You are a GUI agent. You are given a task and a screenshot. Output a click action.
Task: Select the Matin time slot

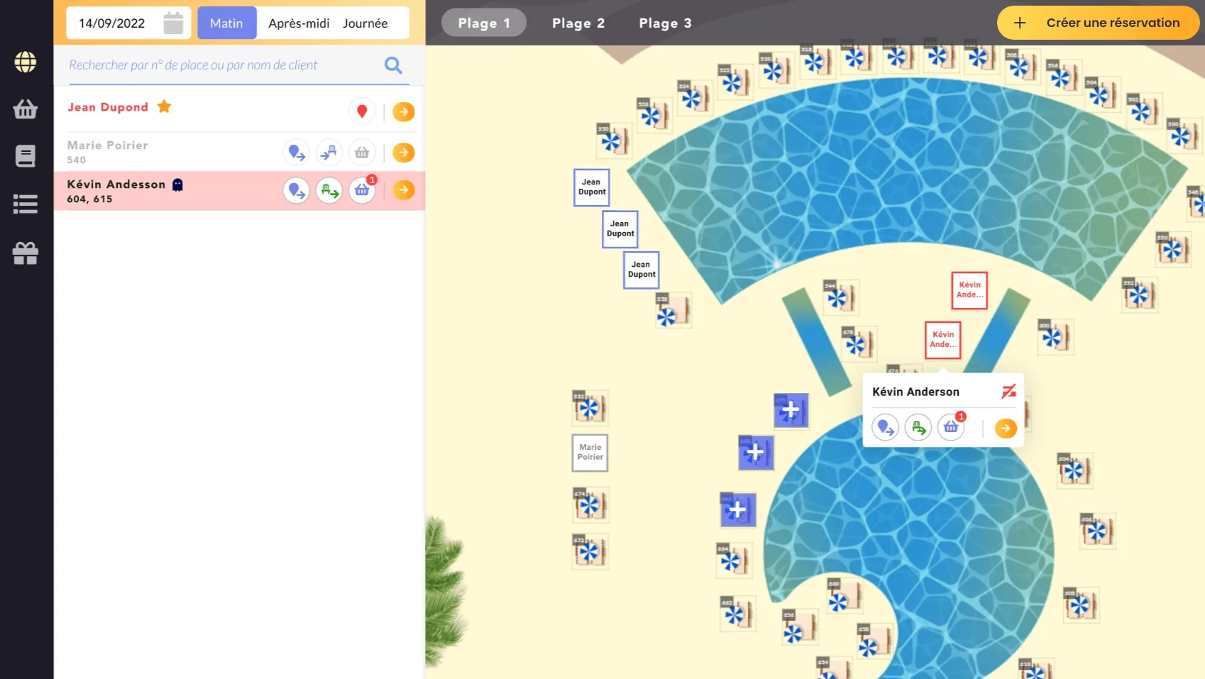226,23
